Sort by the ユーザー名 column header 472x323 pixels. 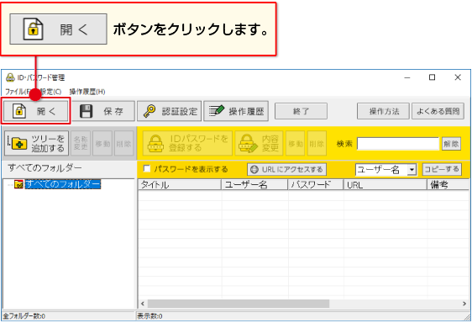point(254,184)
